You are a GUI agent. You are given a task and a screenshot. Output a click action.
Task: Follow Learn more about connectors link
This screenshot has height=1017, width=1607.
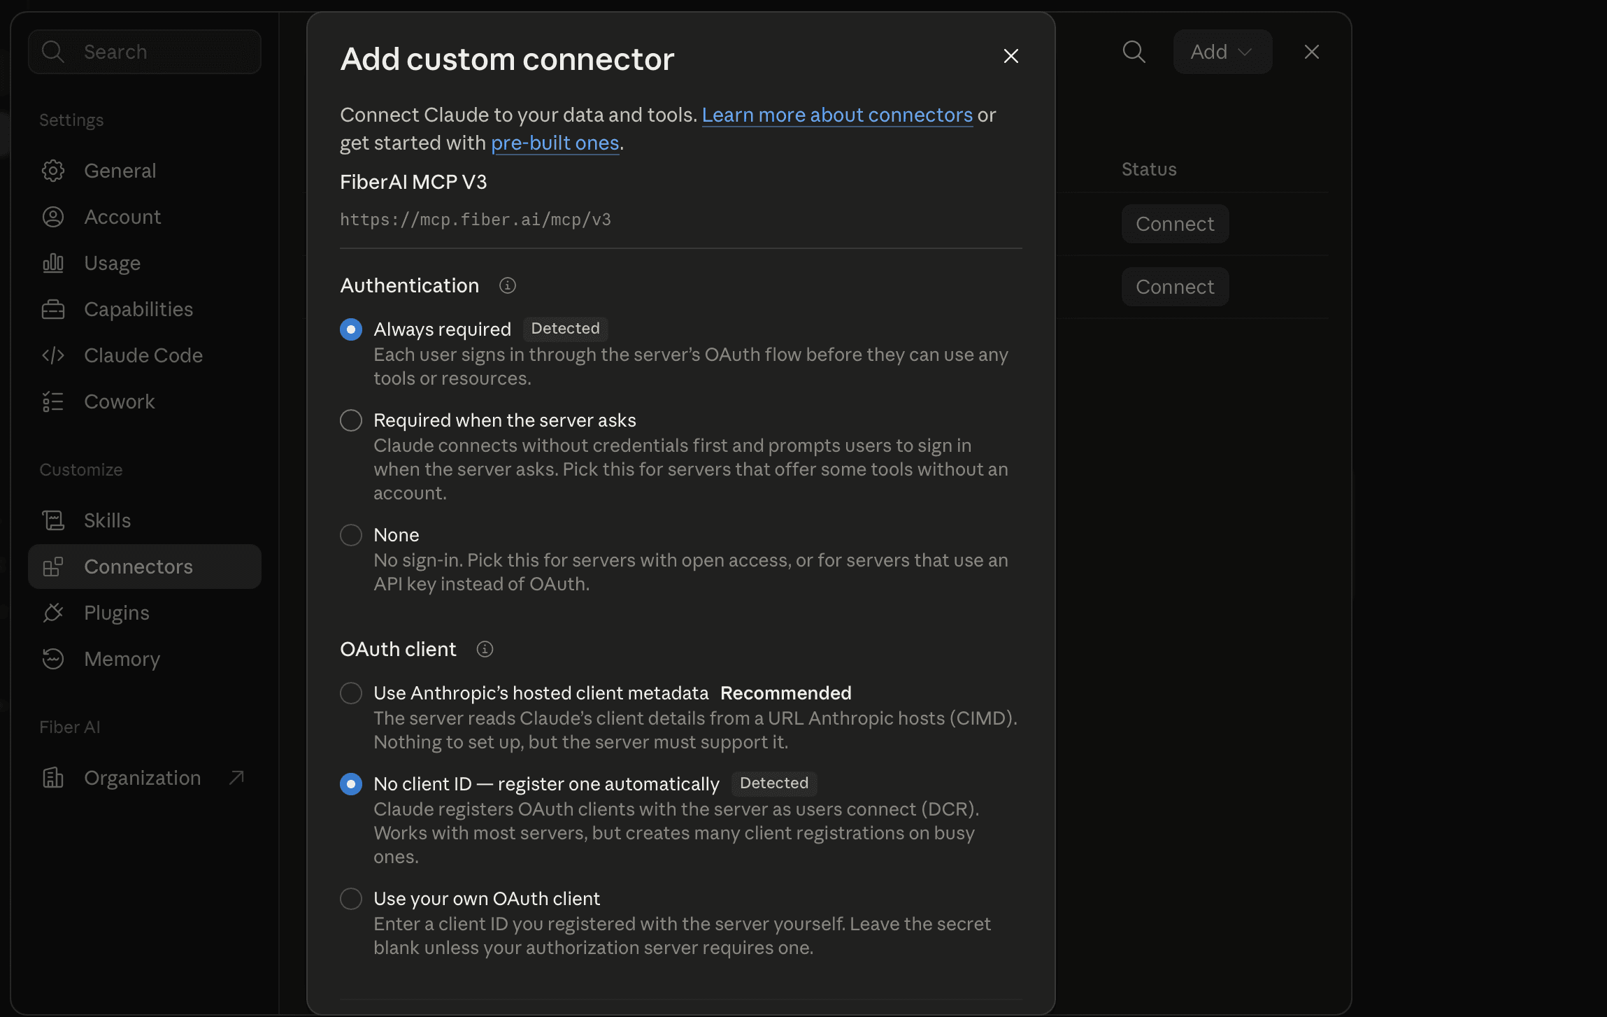[x=837, y=115]
